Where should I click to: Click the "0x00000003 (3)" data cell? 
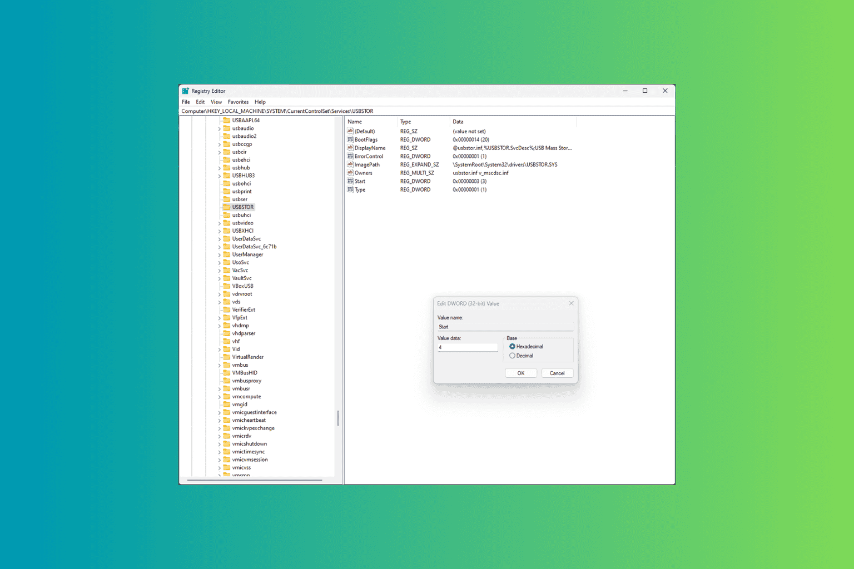(x=469, y=181)
